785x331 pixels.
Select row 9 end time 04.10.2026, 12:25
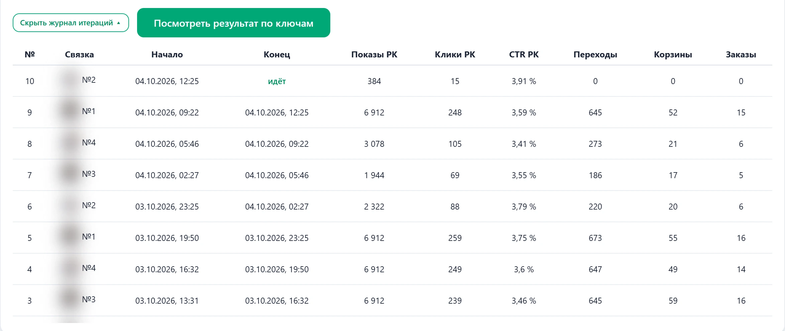277,113
